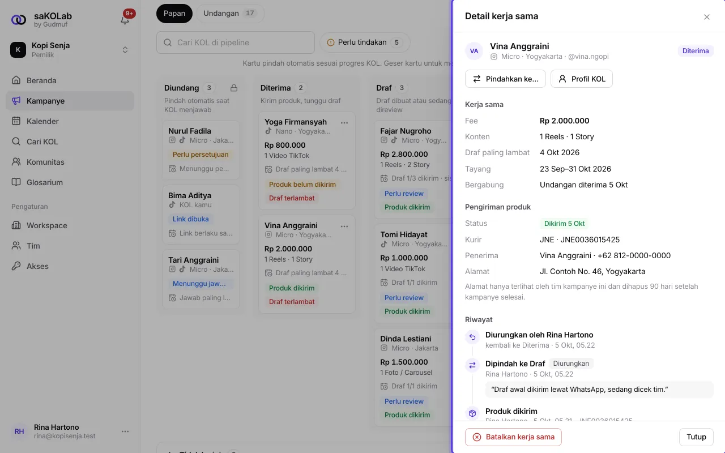This screenshot has height=453, width=725.
Task: Switch to the Papan tab
Action: (x=174, y=14)
